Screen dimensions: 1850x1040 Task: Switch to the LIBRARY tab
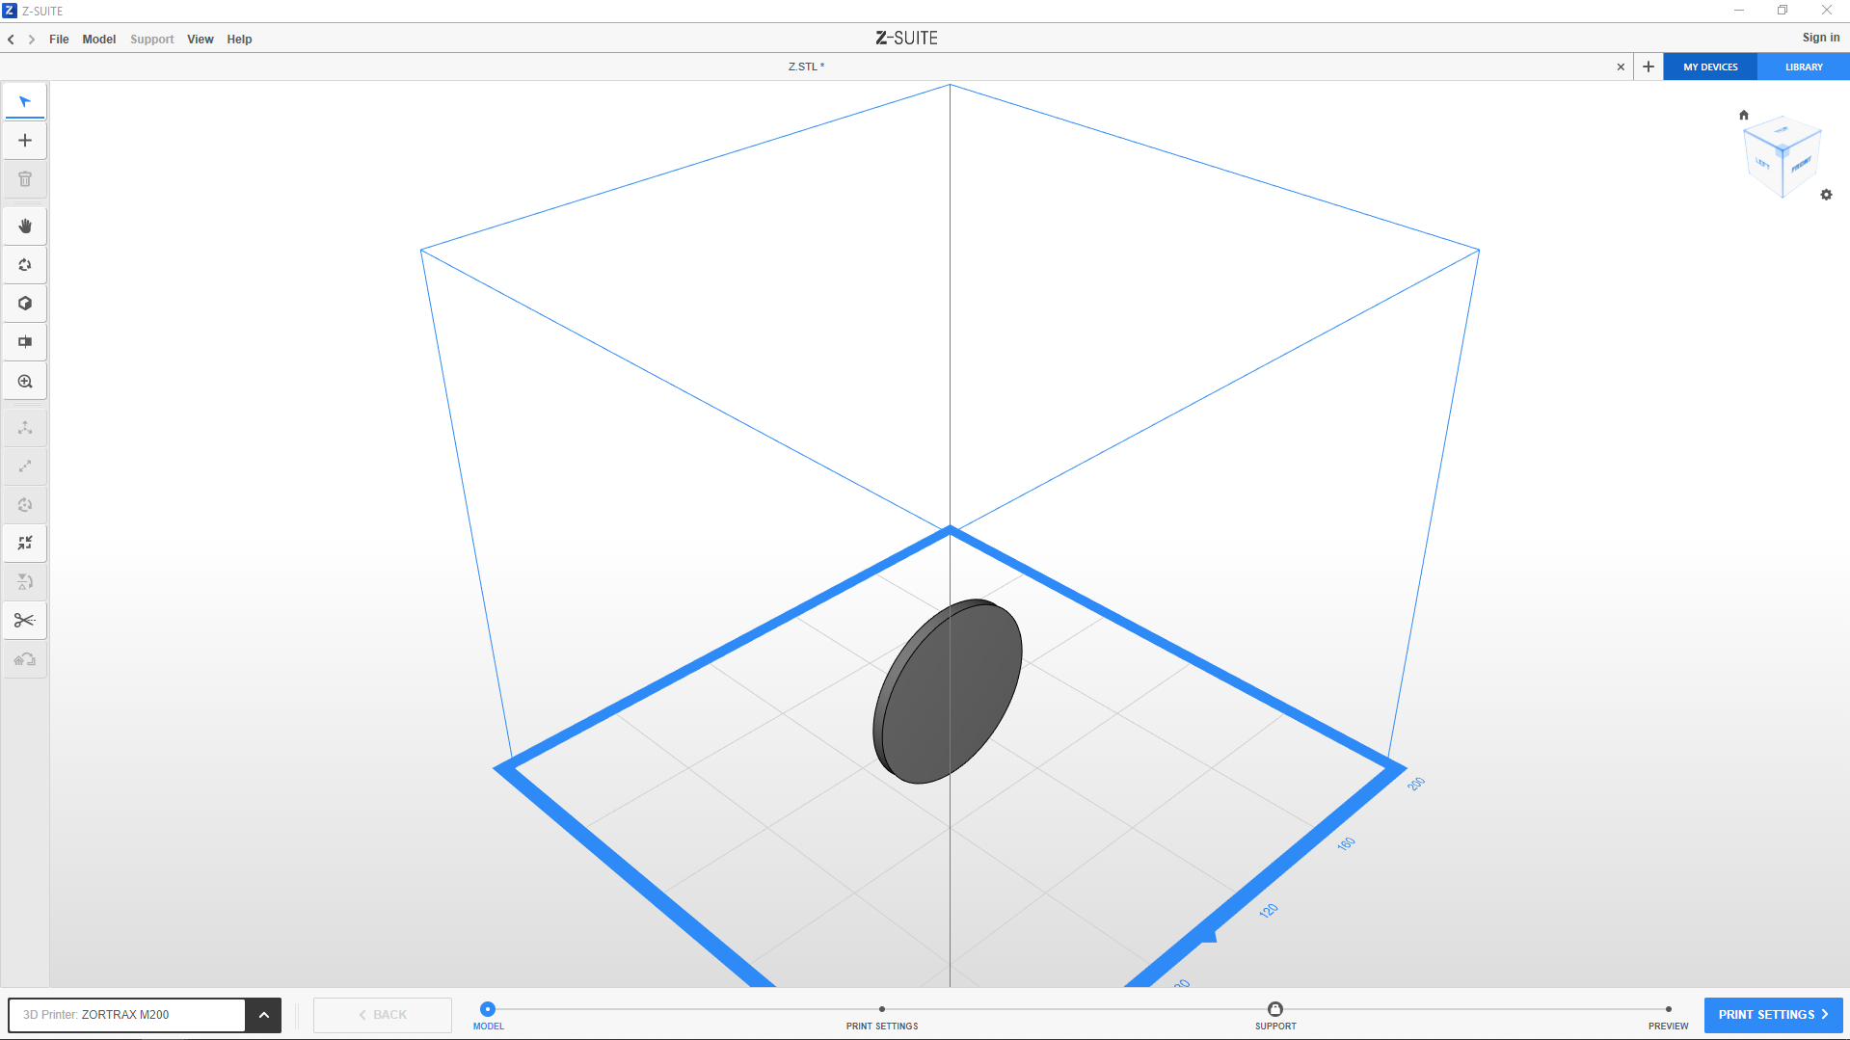click(x=1803, y=67)
